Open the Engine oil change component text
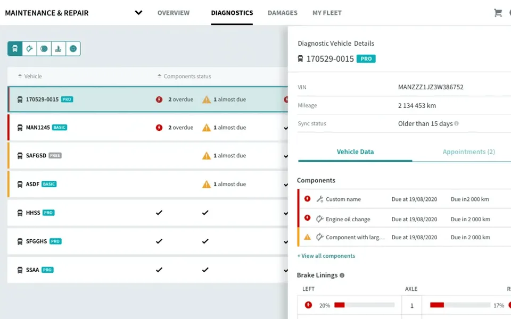The height and width of the screenshot is (319, 511). pyautogui.click(x=348, y=219)
